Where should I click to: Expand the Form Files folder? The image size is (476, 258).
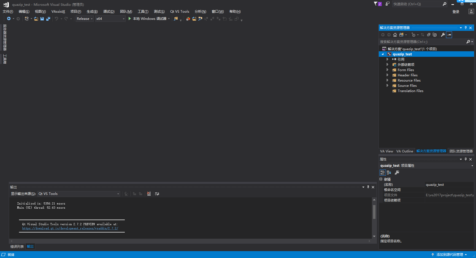click(x=387, y=70)
